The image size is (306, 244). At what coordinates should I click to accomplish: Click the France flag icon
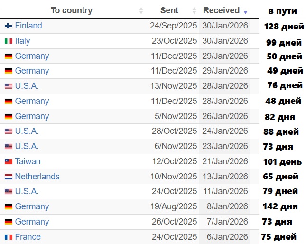pos(9,237)
